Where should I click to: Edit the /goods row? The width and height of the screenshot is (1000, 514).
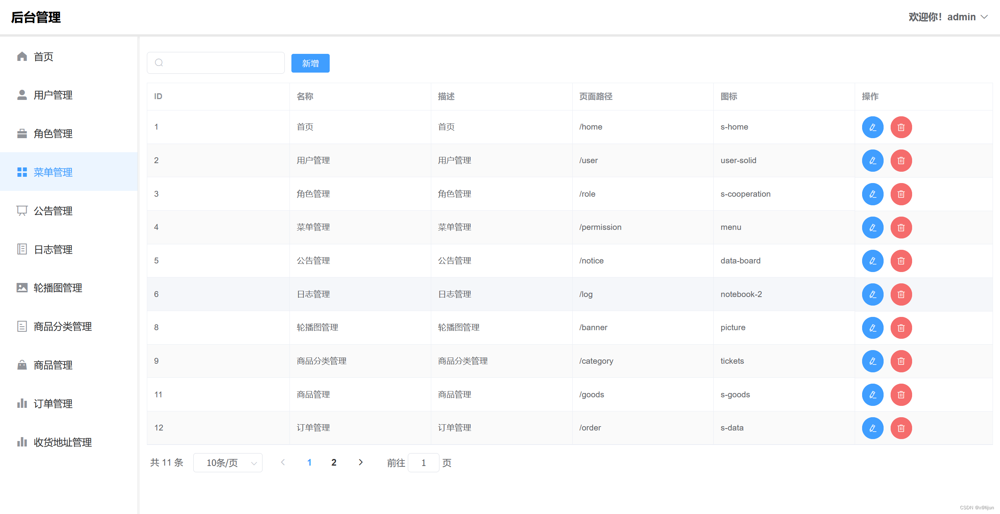[x=873, y=395]
